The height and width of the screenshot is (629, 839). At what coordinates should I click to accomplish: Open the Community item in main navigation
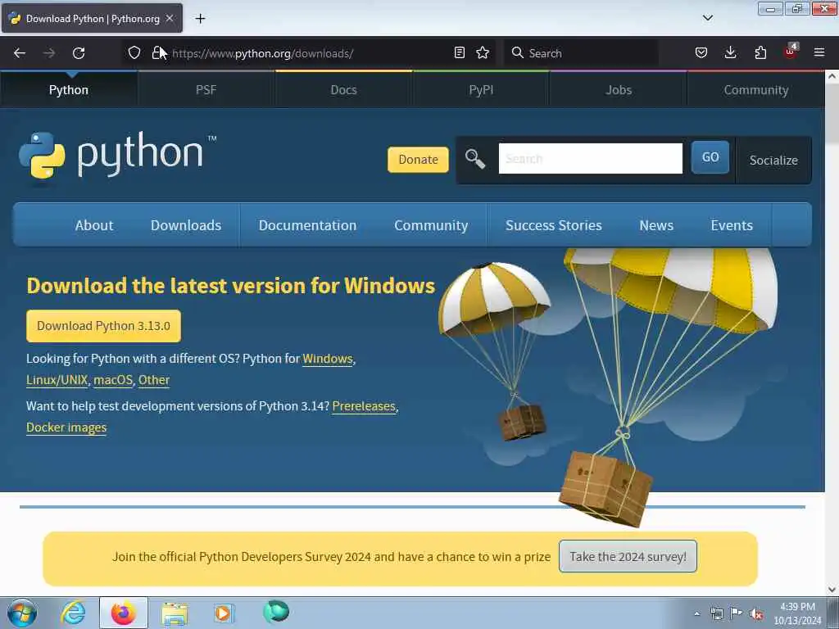point(431,225)
